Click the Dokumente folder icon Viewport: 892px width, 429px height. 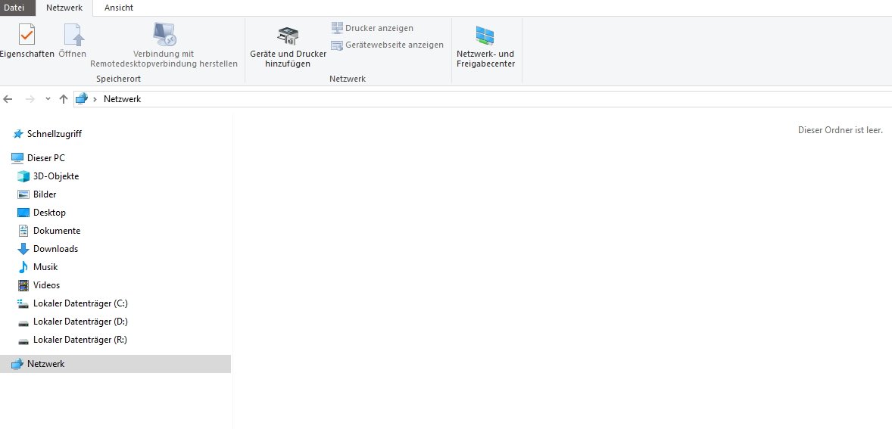pyautogui.click(x=23, y=231)
